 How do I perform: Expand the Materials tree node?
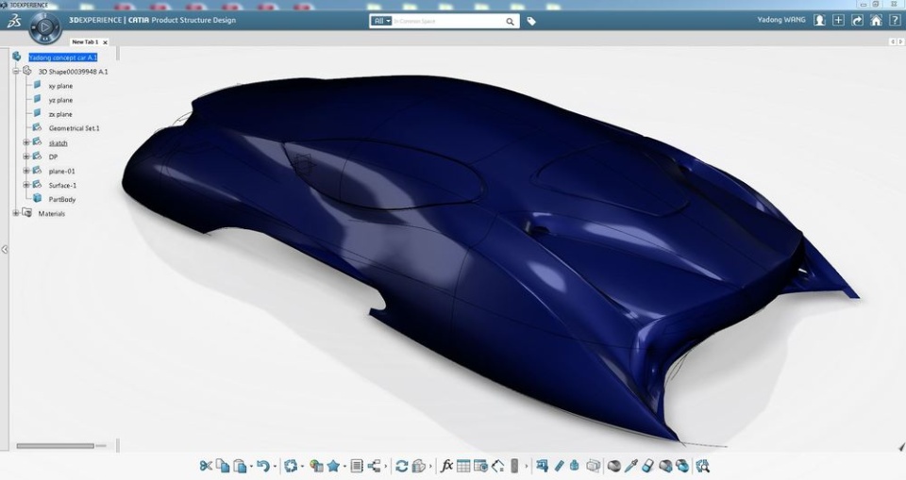click(x=16, y=213)
